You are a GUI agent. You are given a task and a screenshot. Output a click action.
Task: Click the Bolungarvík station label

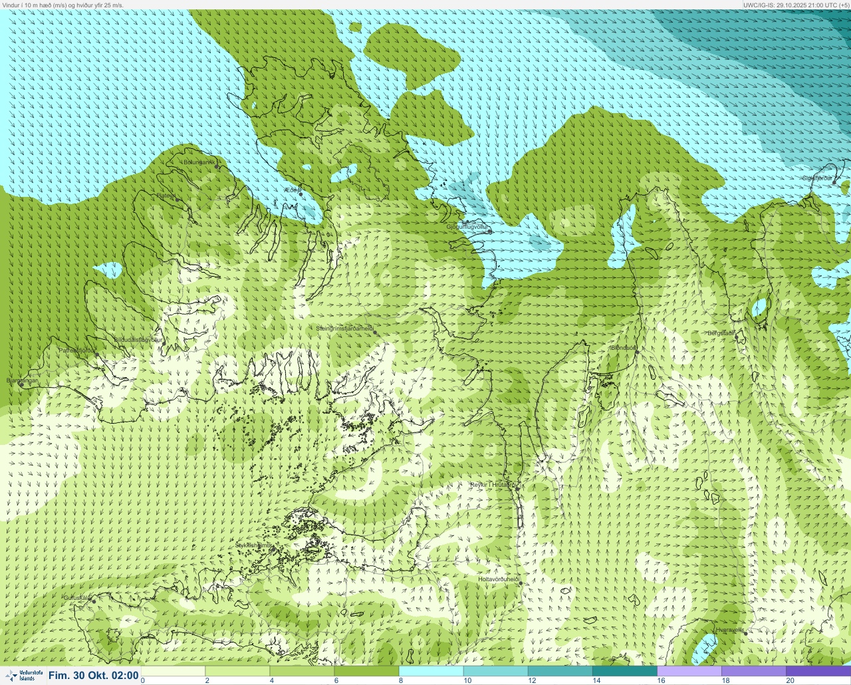tap(198, 162)
